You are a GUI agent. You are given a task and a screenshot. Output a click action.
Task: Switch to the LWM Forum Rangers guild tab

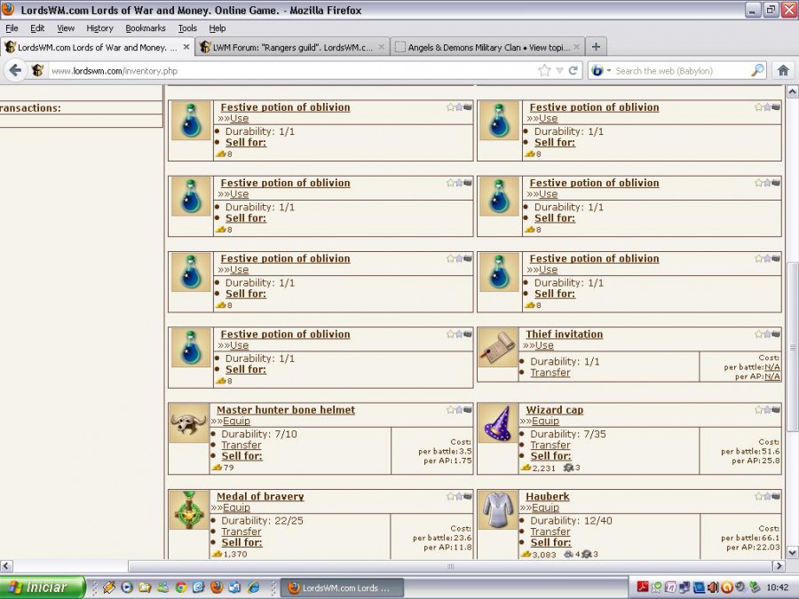coord(293,47)
